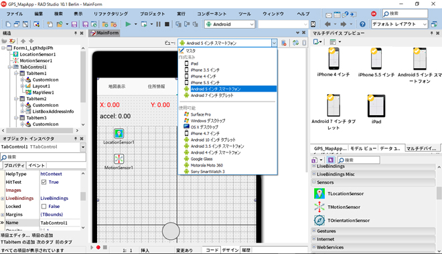
Task: Click the device settings icon beside empty combo
Action: [x=313, y=24]
